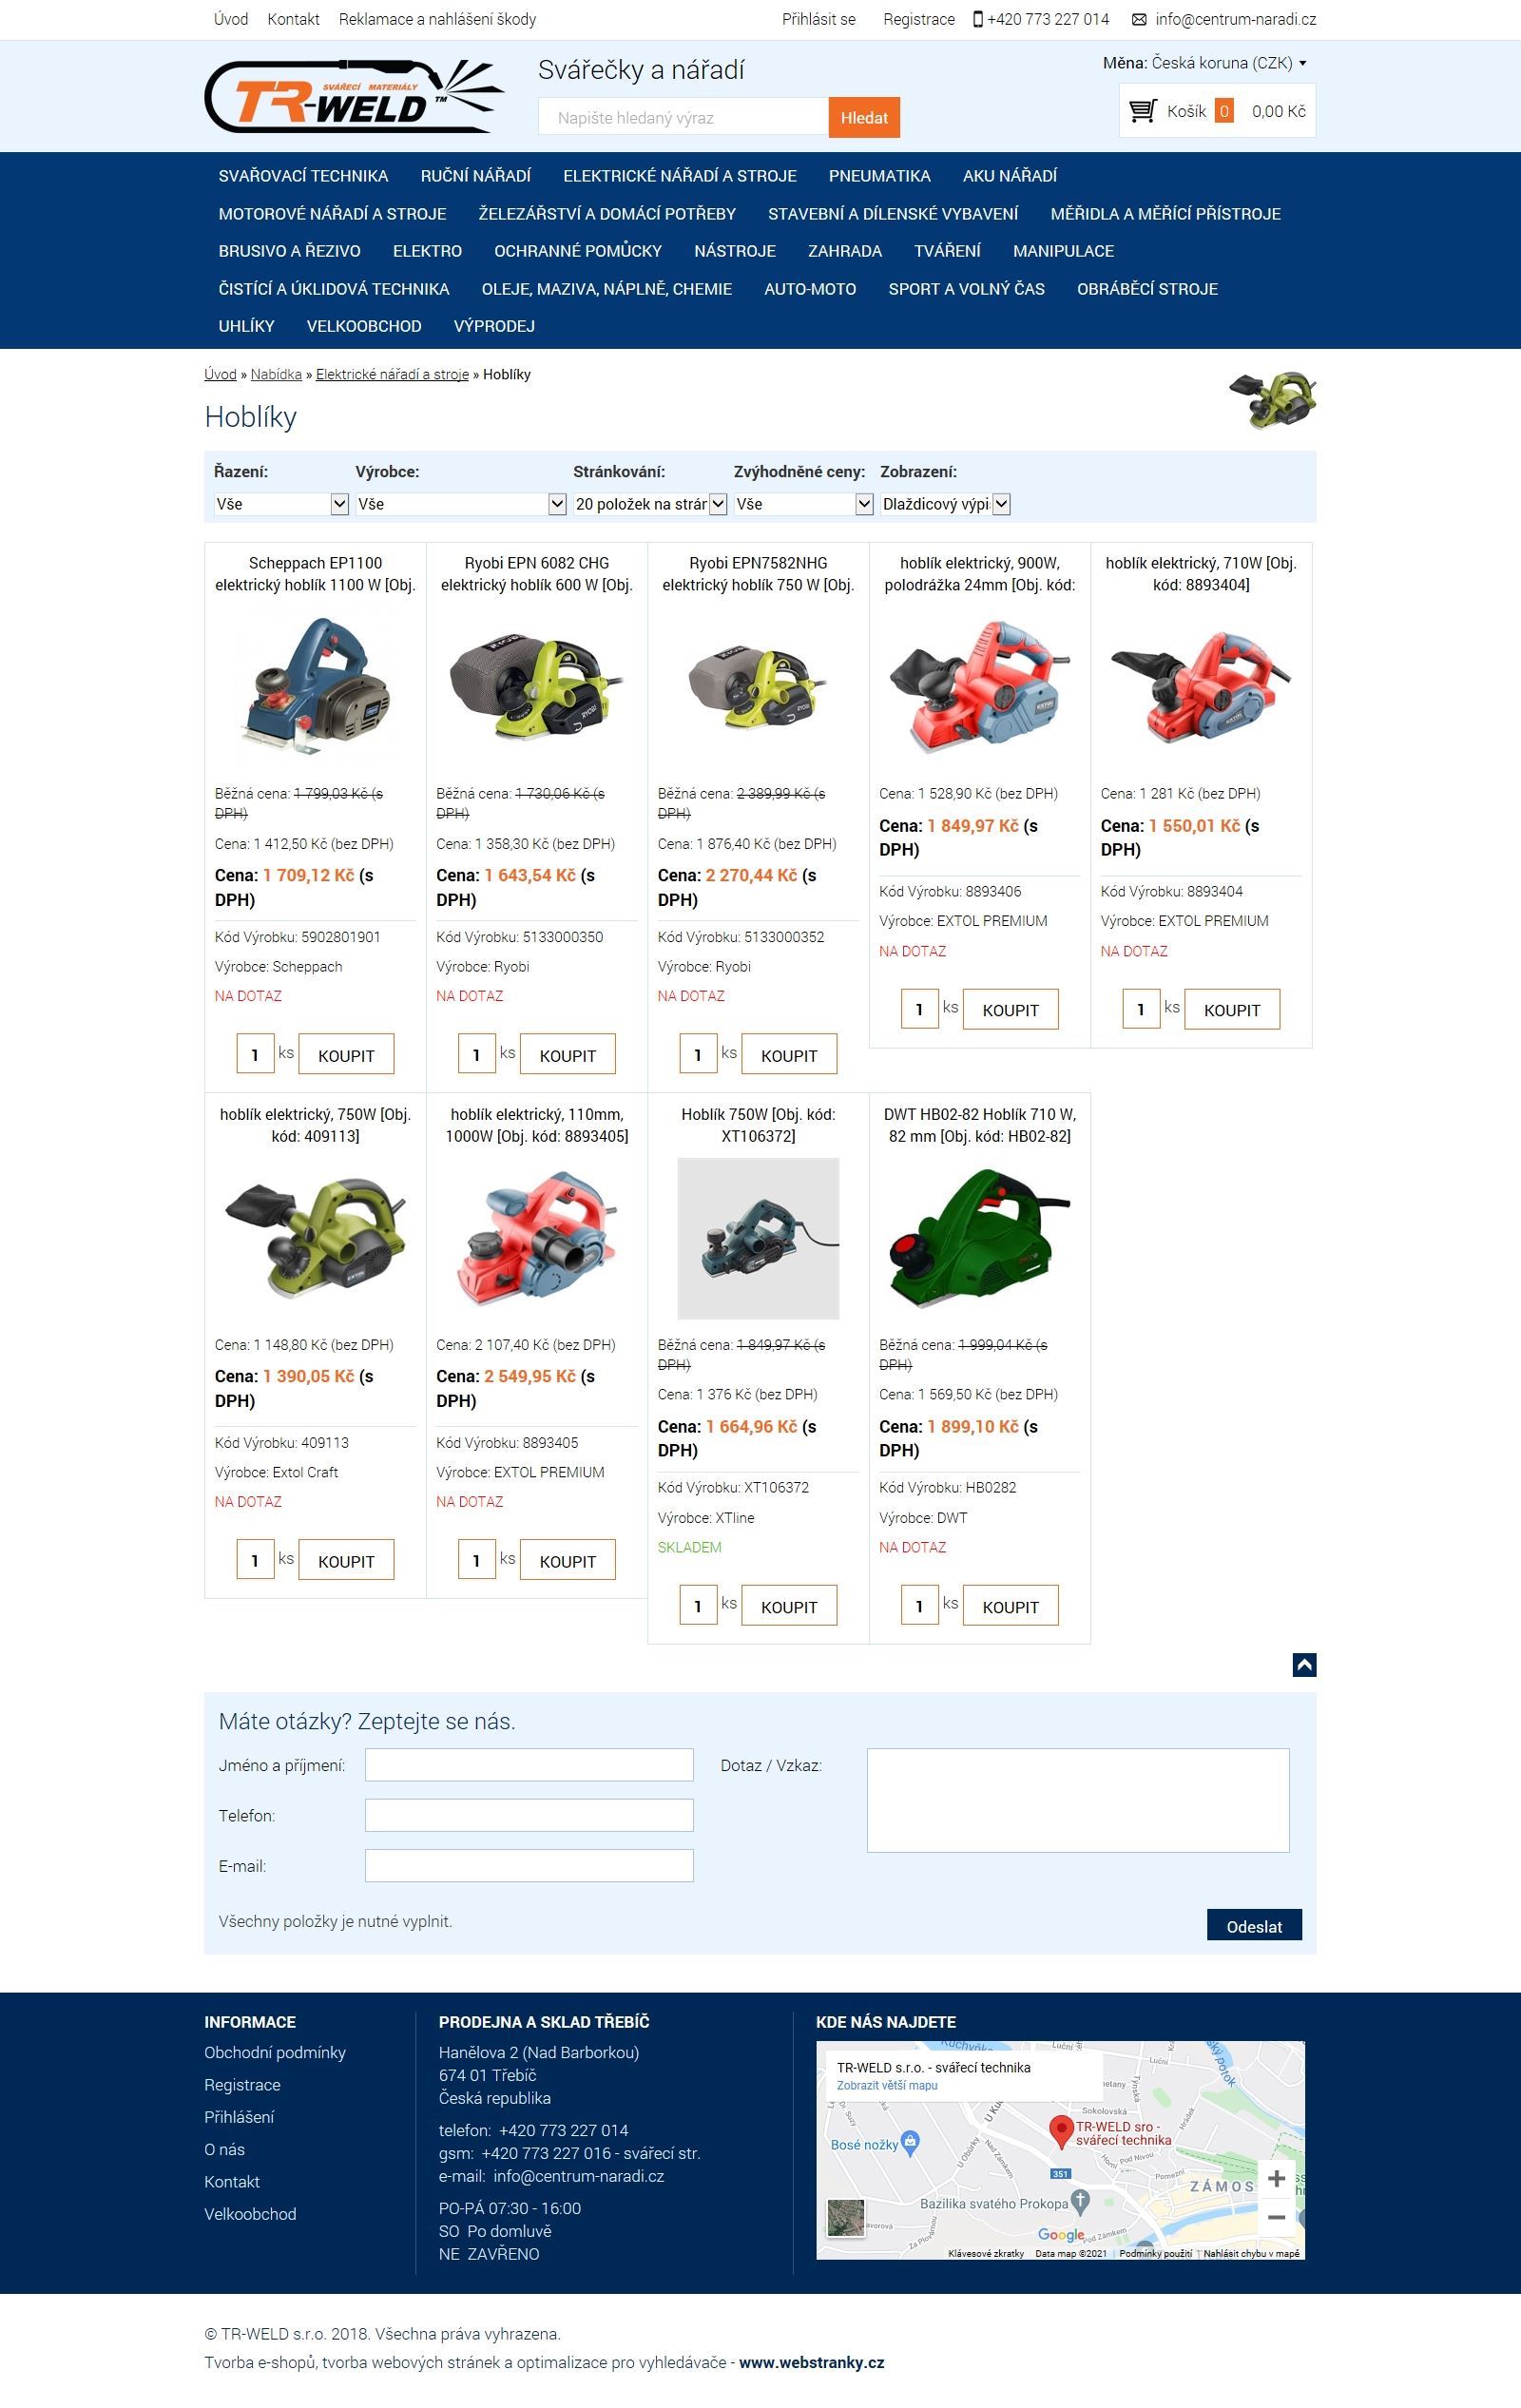
Task: Open the Zobrazení display dropdown
Action: (945, 504)
